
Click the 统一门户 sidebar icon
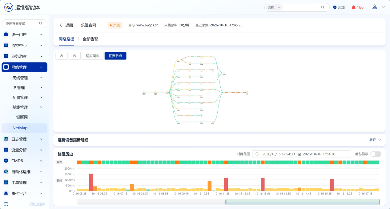tap(6, 34)
